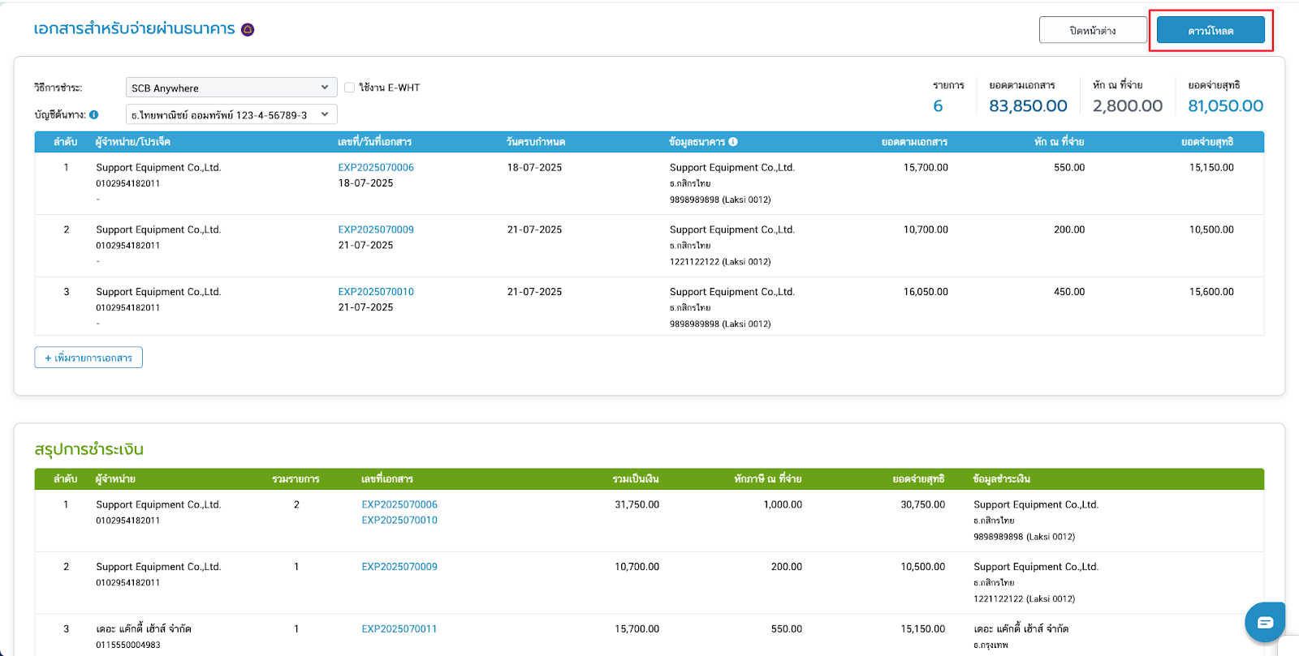This screenshot has height=656, width=1299.
Task: Open EXP2025070006 link in the blue documents table
Action: click(376, 168)
